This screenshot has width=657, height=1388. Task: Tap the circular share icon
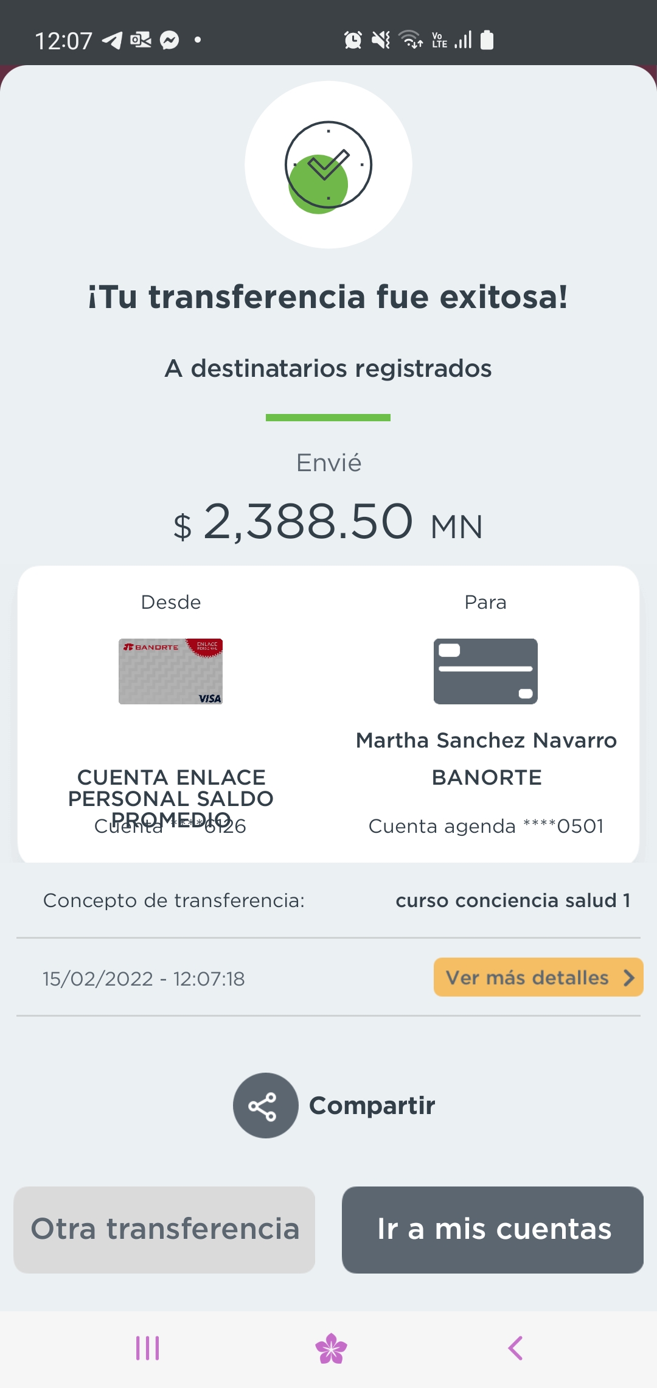click(x=265, y=1106)
